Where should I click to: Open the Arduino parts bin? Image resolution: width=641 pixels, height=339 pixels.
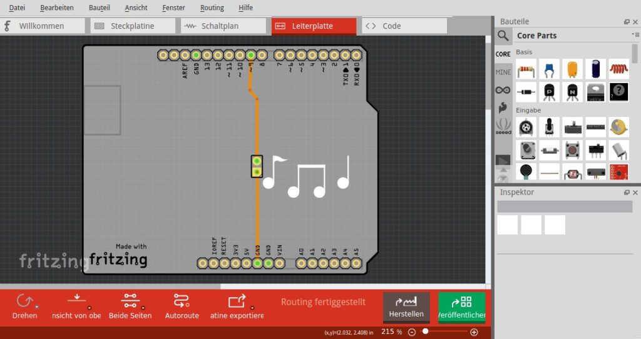coord(503,90)
